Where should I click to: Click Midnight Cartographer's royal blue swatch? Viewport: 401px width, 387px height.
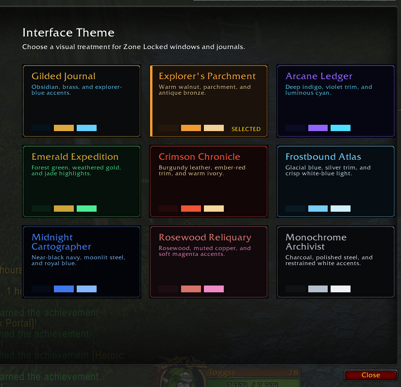pyautogui.click(x=64, y=289)
